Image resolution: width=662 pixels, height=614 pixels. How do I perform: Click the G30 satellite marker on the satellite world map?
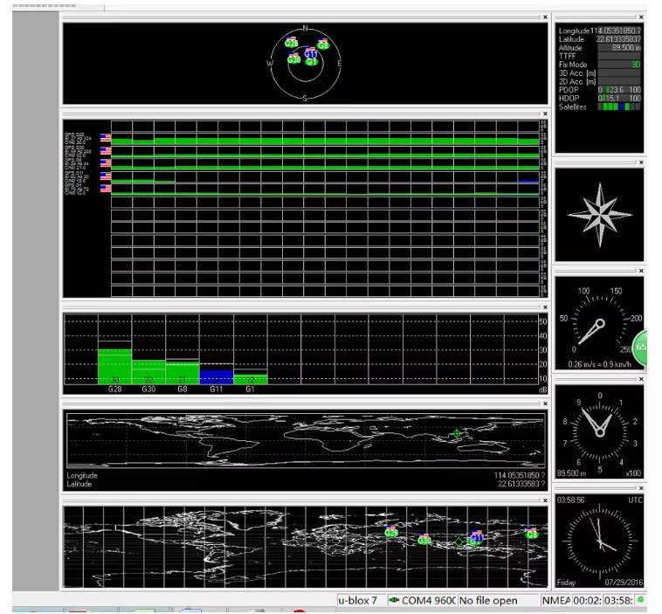pyautogui.click(x=424, y=540)
